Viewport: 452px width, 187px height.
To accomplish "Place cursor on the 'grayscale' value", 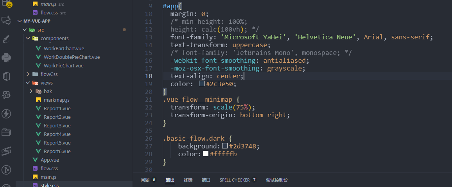I will coord(285,68).
